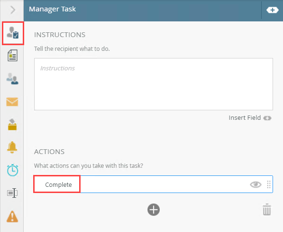283x232 pixels.
Task: Open the Reminders bell icon tab
Action: 12,147
